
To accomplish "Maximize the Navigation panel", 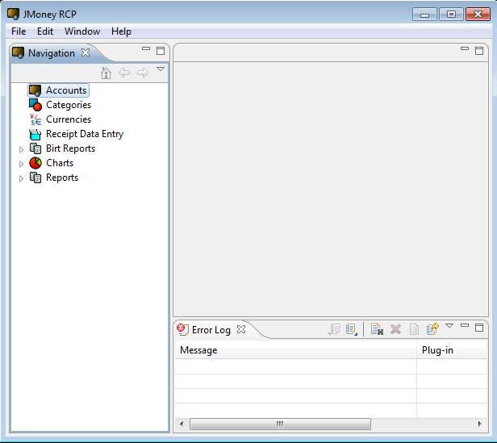I will tap(161, 51).
